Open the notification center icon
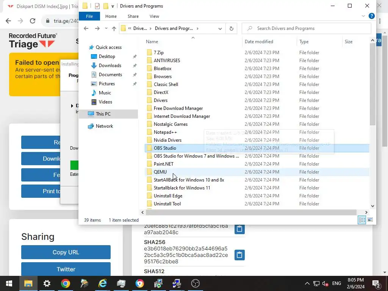 point(376,284)
